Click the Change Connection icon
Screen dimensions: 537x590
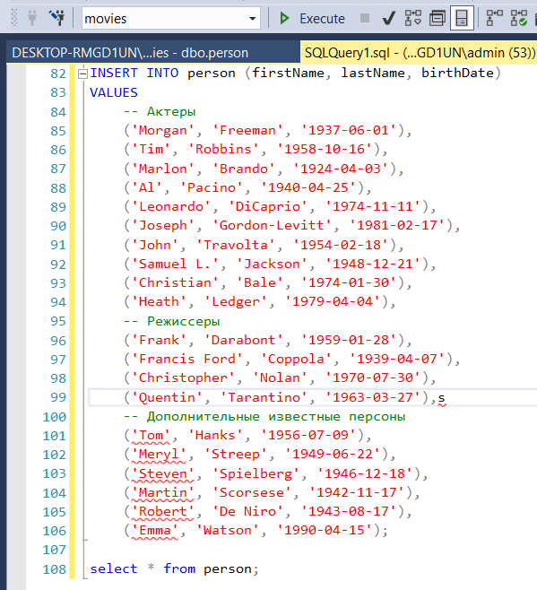tap(56, 18)
